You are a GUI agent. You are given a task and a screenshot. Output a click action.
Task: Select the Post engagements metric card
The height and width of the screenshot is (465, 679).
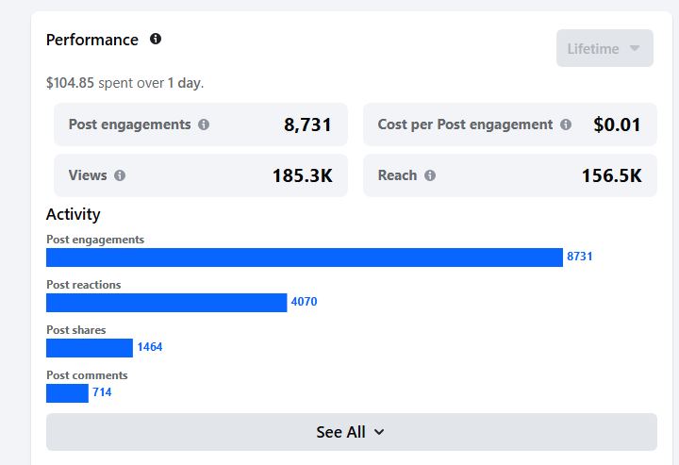201,125
